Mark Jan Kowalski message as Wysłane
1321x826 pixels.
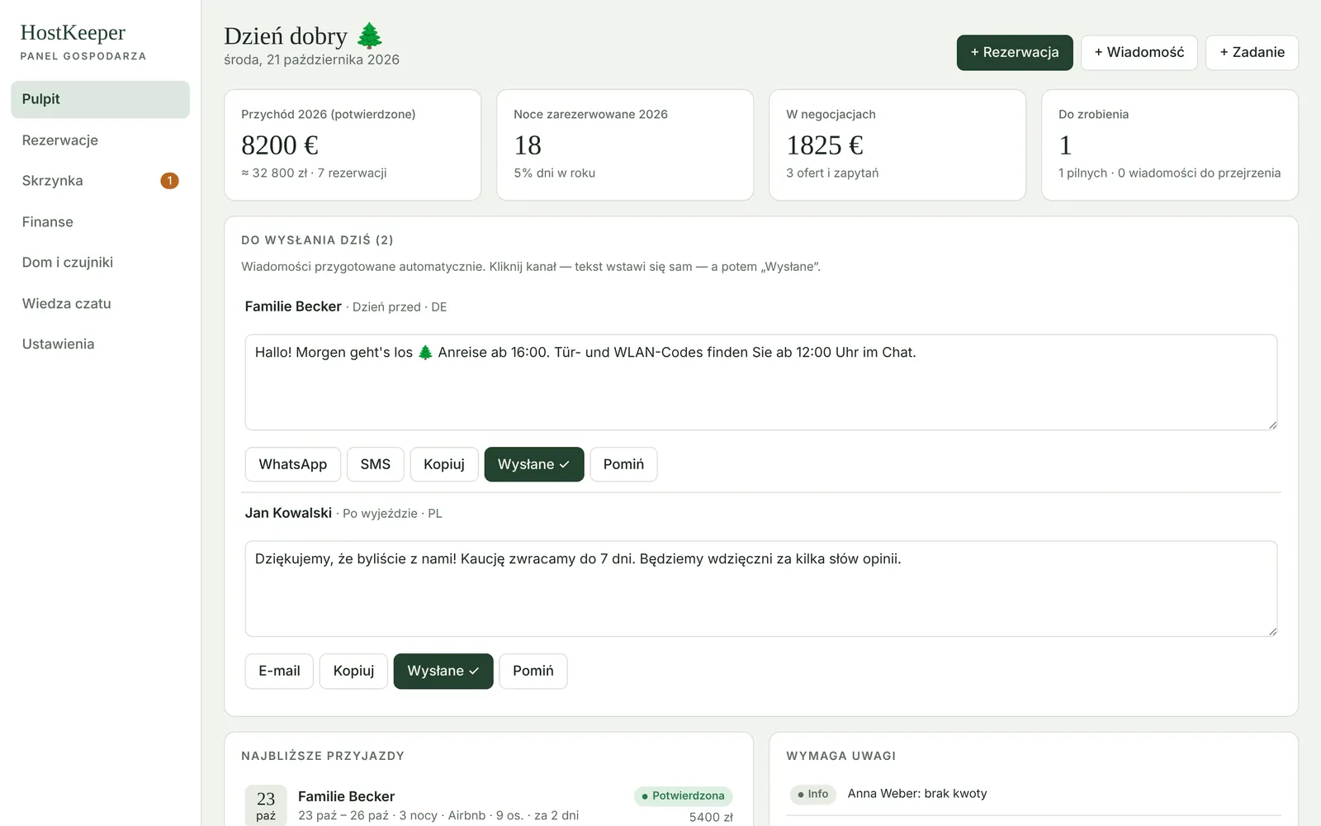coord(443,671)
